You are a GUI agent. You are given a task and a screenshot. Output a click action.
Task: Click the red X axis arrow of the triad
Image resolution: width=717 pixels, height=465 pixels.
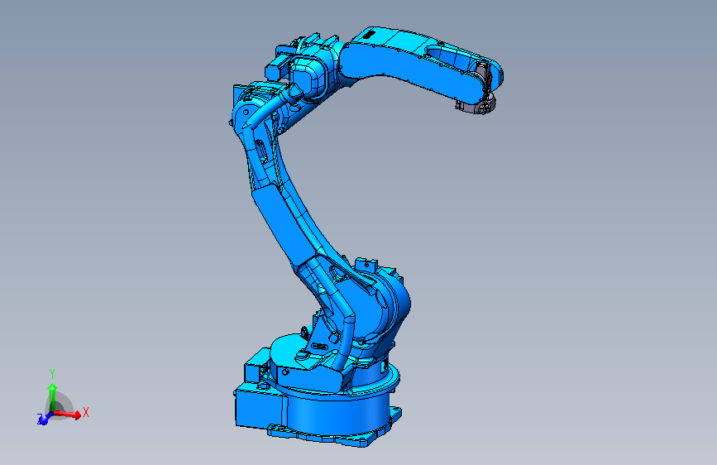coord(68,415)
